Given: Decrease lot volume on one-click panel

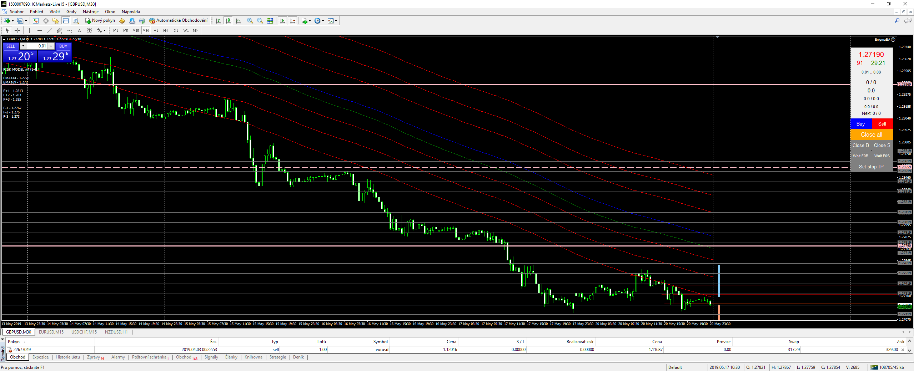Looking at the screenshot, I should [x=23, y=46].
